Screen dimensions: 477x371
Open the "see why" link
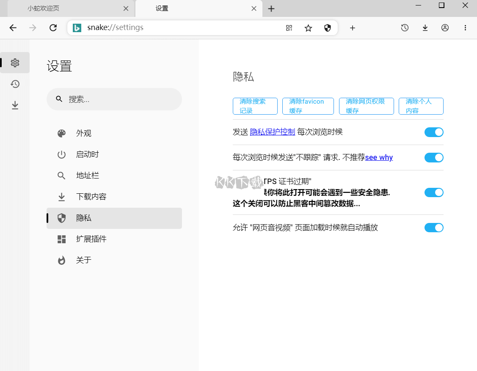coord(379,157)
